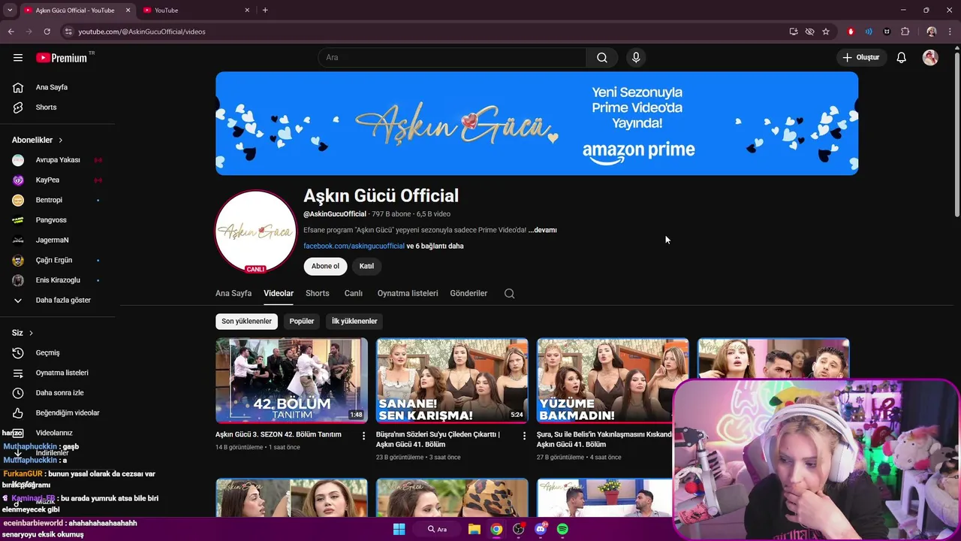Reload the page in Chrome
Viewport: 961px width, 541px height.
point(47,32)
